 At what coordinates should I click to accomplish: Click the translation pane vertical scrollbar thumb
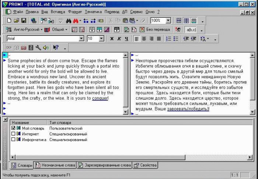point(252,79)
